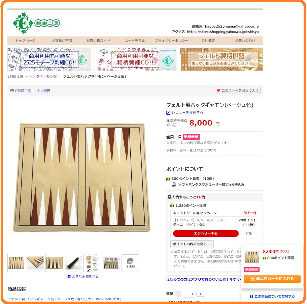Expand ポイントの内訳を見る dropdown

pos(192,244)
